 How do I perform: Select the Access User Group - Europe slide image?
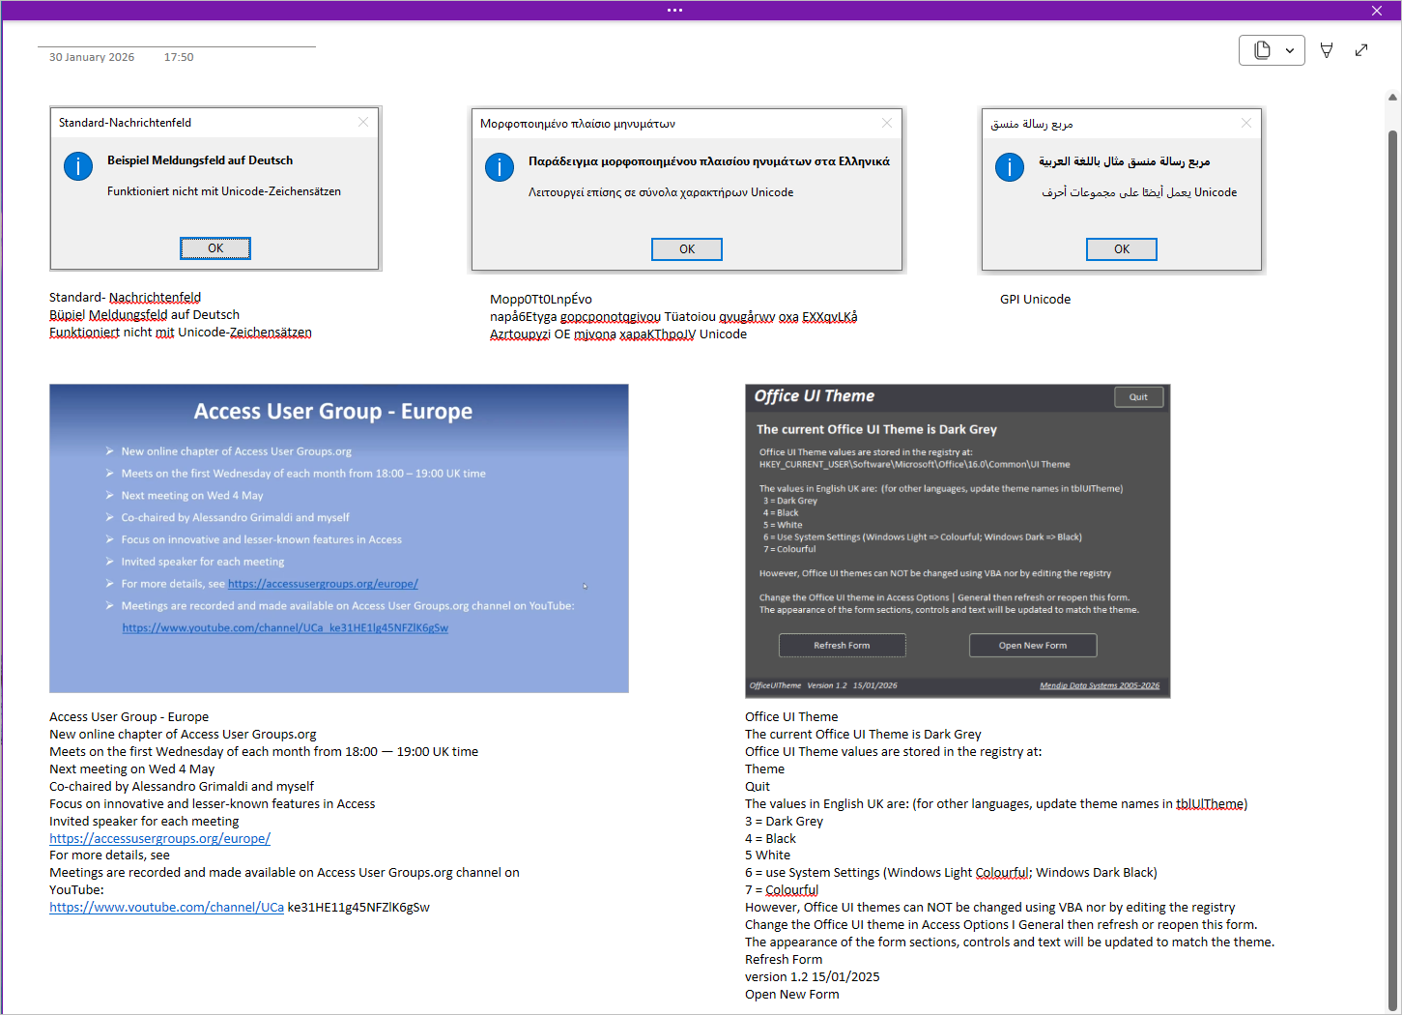339,538
